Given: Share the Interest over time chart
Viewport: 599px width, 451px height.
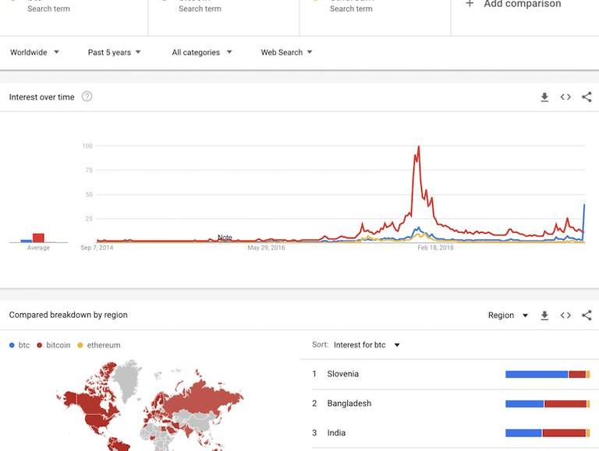Looking at the screenshot, I should [x=587, y=97].
